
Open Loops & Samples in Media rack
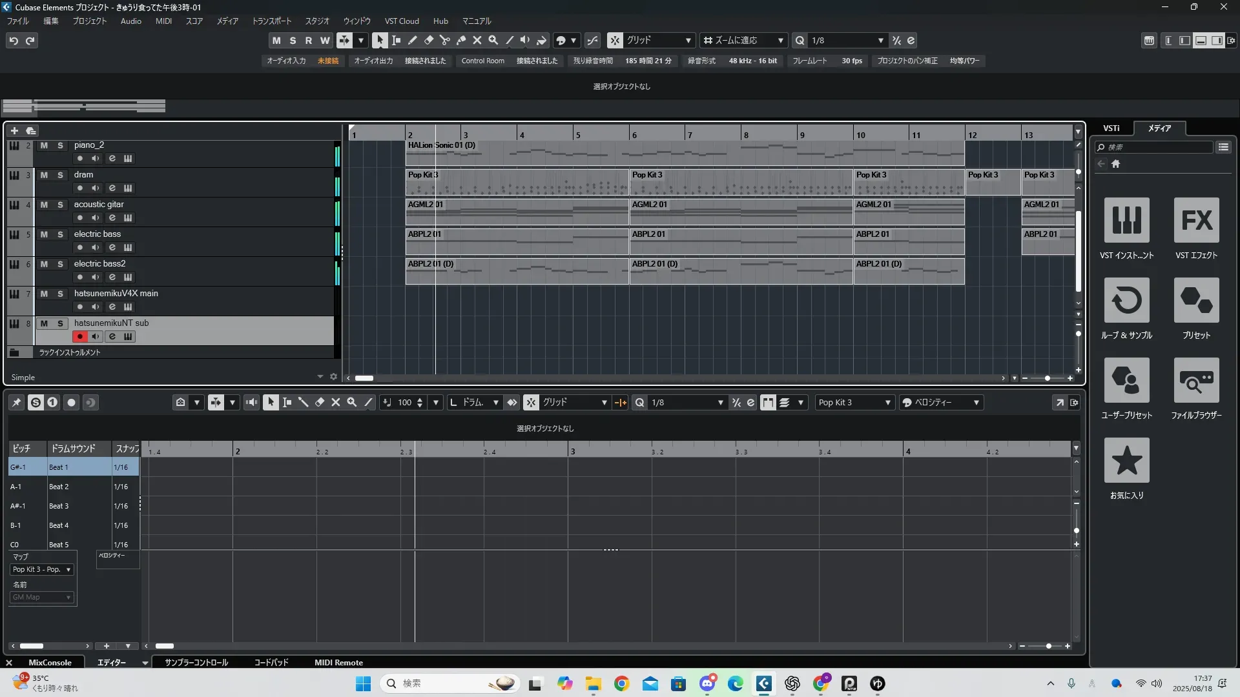click(1126, 300)
